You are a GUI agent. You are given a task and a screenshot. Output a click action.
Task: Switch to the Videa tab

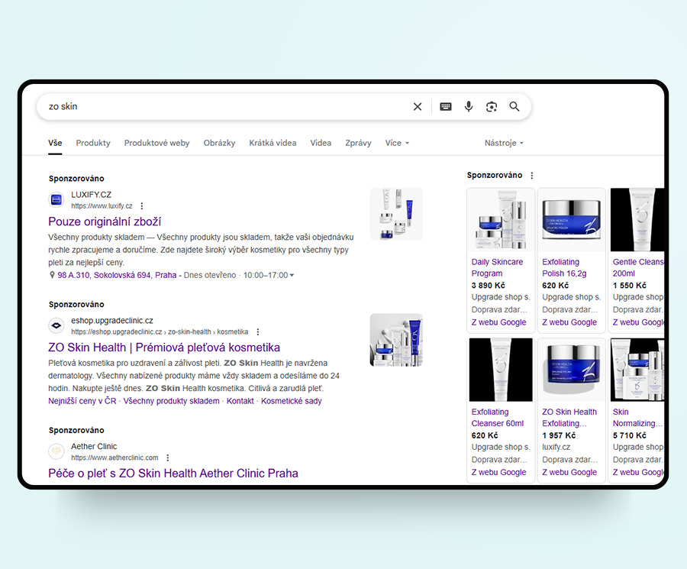321,143
